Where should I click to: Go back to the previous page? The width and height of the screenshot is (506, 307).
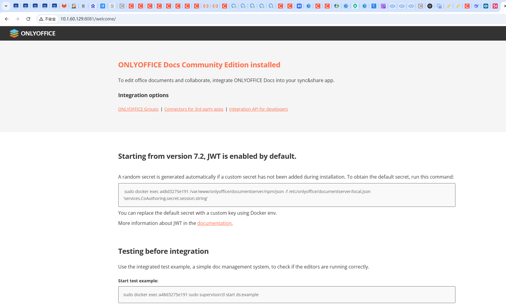click(x=7, y=19)
